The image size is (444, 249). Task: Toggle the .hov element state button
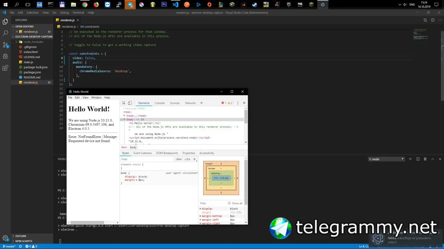(x=179, y=159)
